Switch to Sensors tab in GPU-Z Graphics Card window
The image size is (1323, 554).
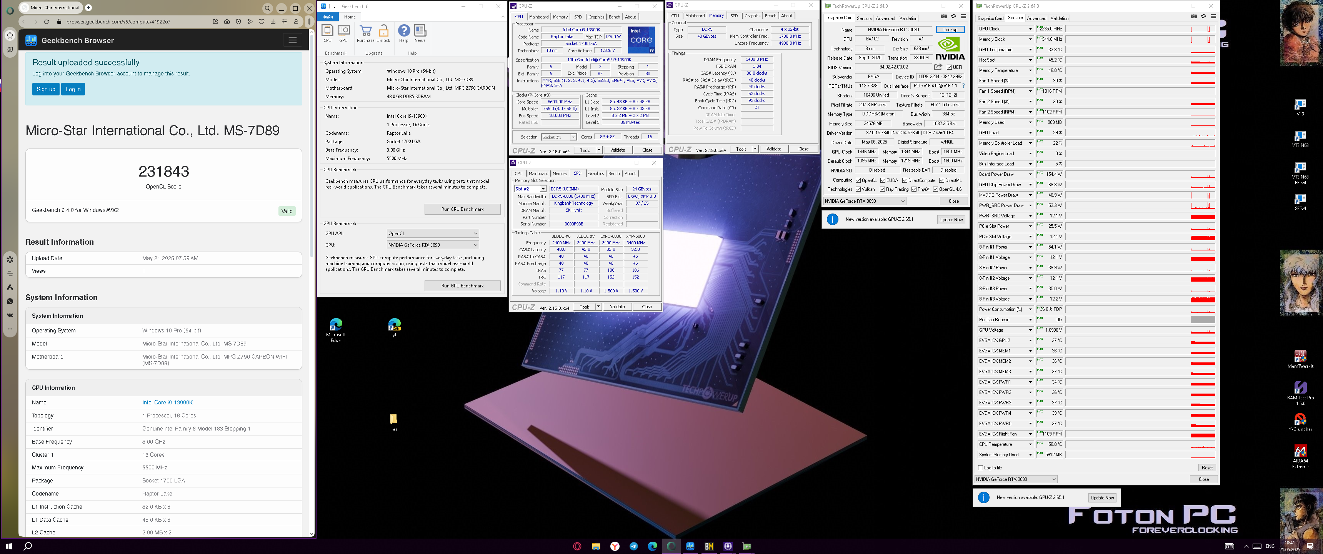tap(864, 18)
